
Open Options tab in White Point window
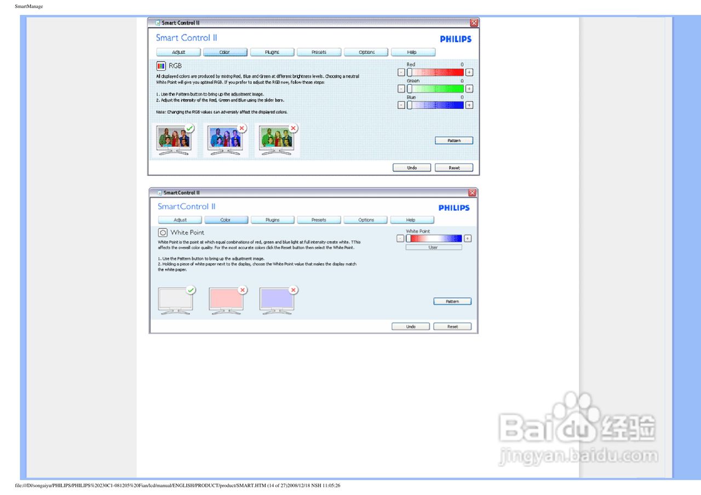(x=365, y=220)
